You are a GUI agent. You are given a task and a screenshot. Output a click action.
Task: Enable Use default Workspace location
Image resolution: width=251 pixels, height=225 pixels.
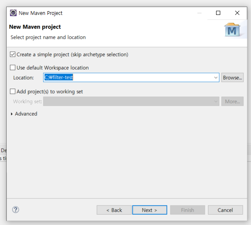12,68
